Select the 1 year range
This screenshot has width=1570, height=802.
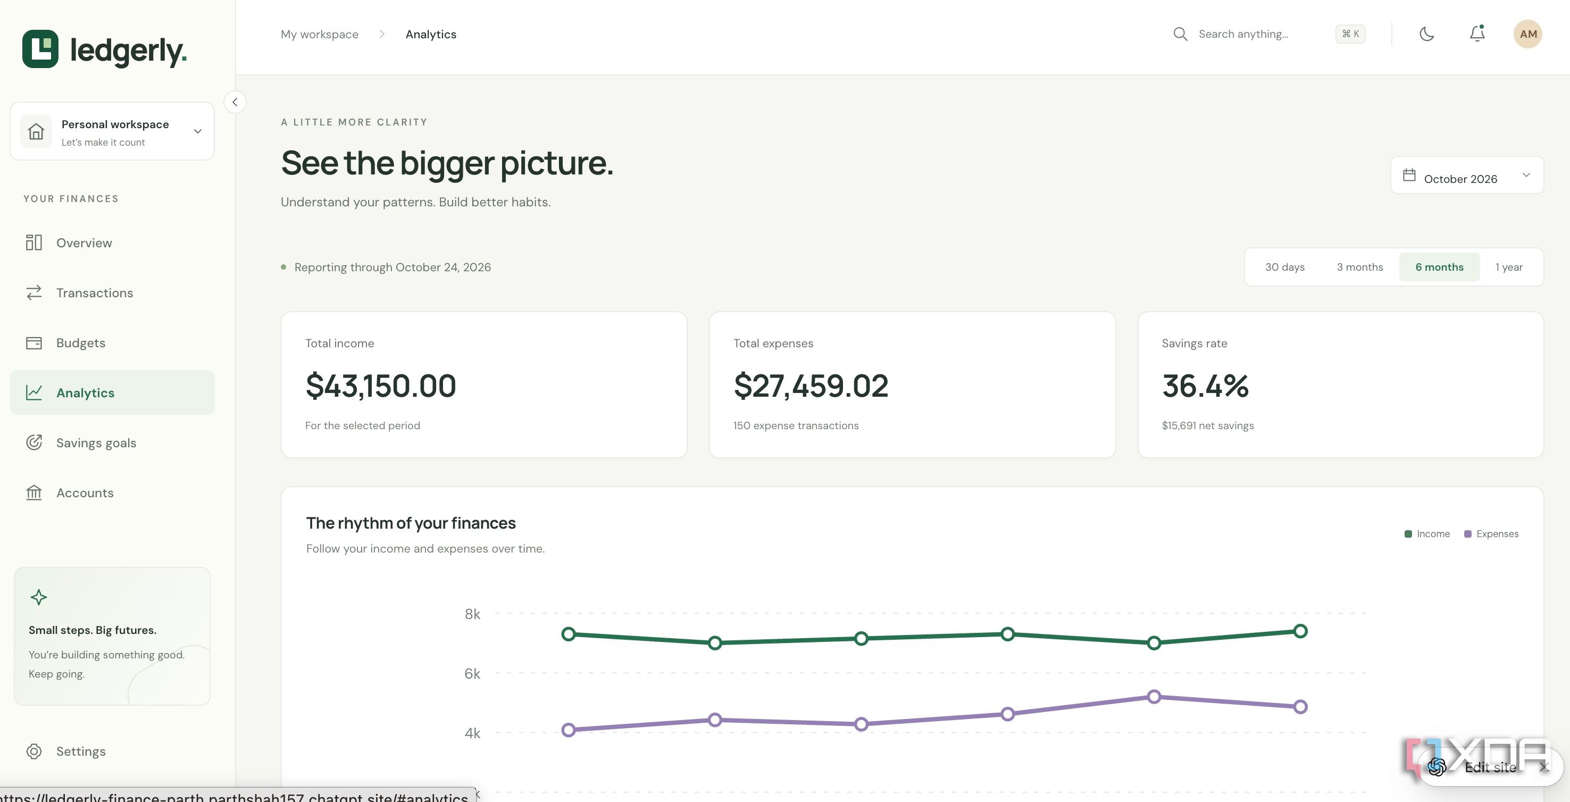[1509, 267]
